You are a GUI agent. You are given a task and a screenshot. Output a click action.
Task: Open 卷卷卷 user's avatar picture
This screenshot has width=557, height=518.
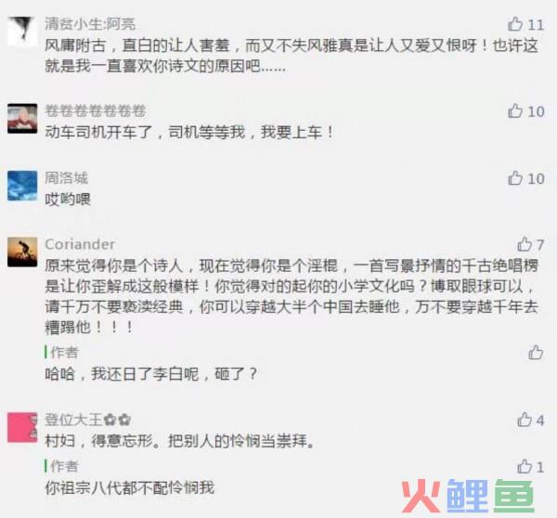(x=22, y=118)
